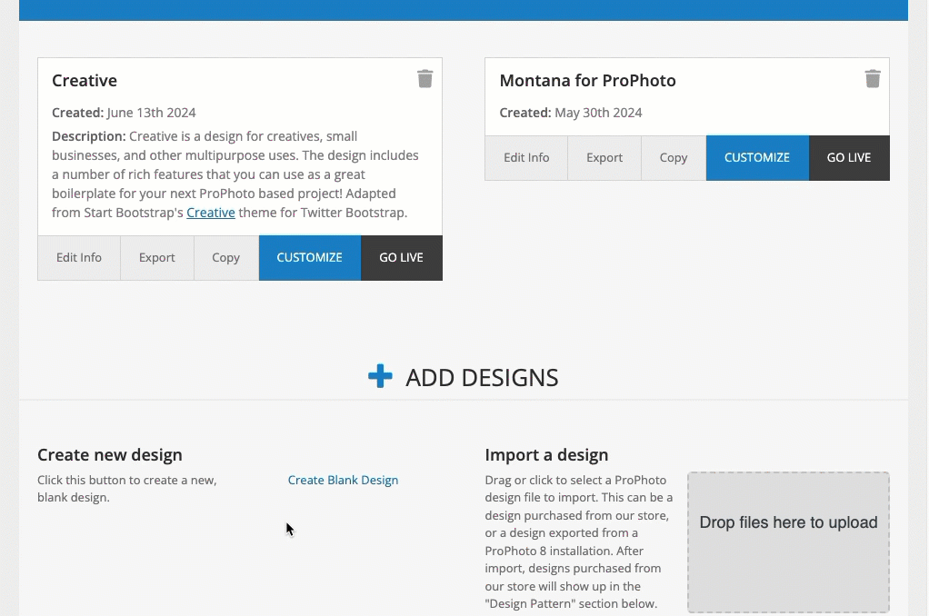Copy the Creative design
The width and height of the screenshot is (929, 616).
[225, 258]
